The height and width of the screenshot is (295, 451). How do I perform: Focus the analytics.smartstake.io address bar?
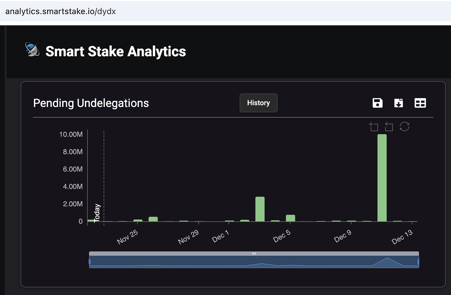pos(61,11)
